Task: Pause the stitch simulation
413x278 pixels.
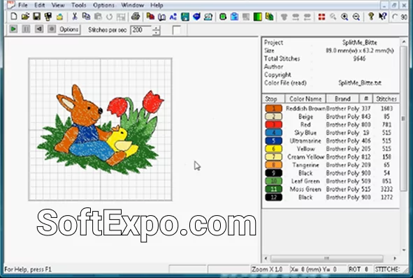Action: (26, 29)
